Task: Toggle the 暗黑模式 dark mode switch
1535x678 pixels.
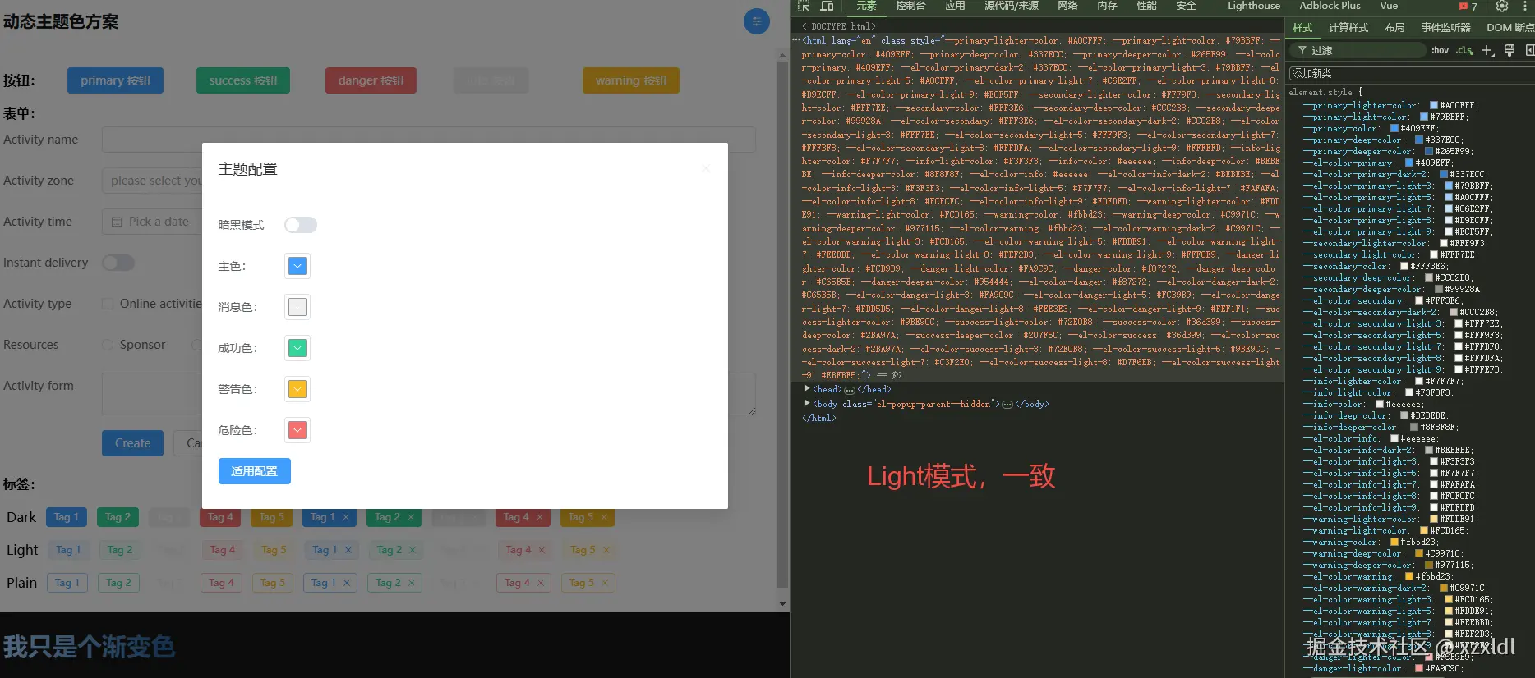Action: point(301,225)
